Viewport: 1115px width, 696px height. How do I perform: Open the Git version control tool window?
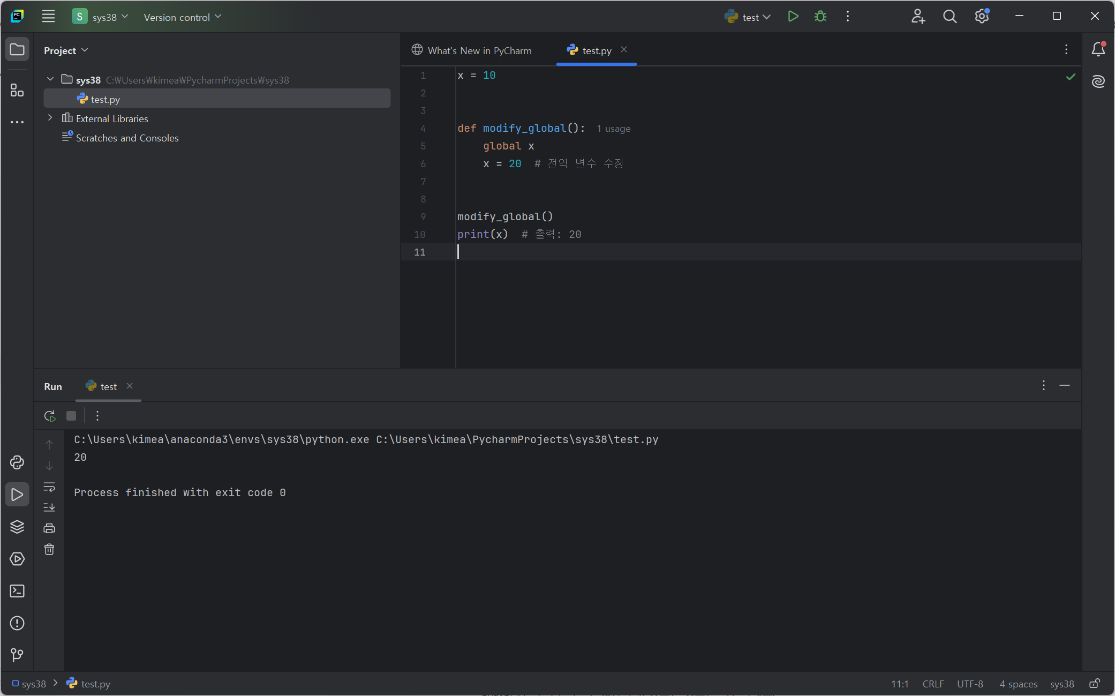[17, 655]
